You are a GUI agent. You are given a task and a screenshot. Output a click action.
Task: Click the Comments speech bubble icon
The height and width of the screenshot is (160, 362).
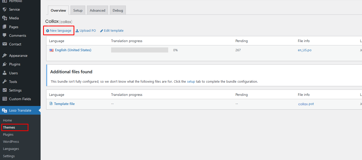coord(5,35)
